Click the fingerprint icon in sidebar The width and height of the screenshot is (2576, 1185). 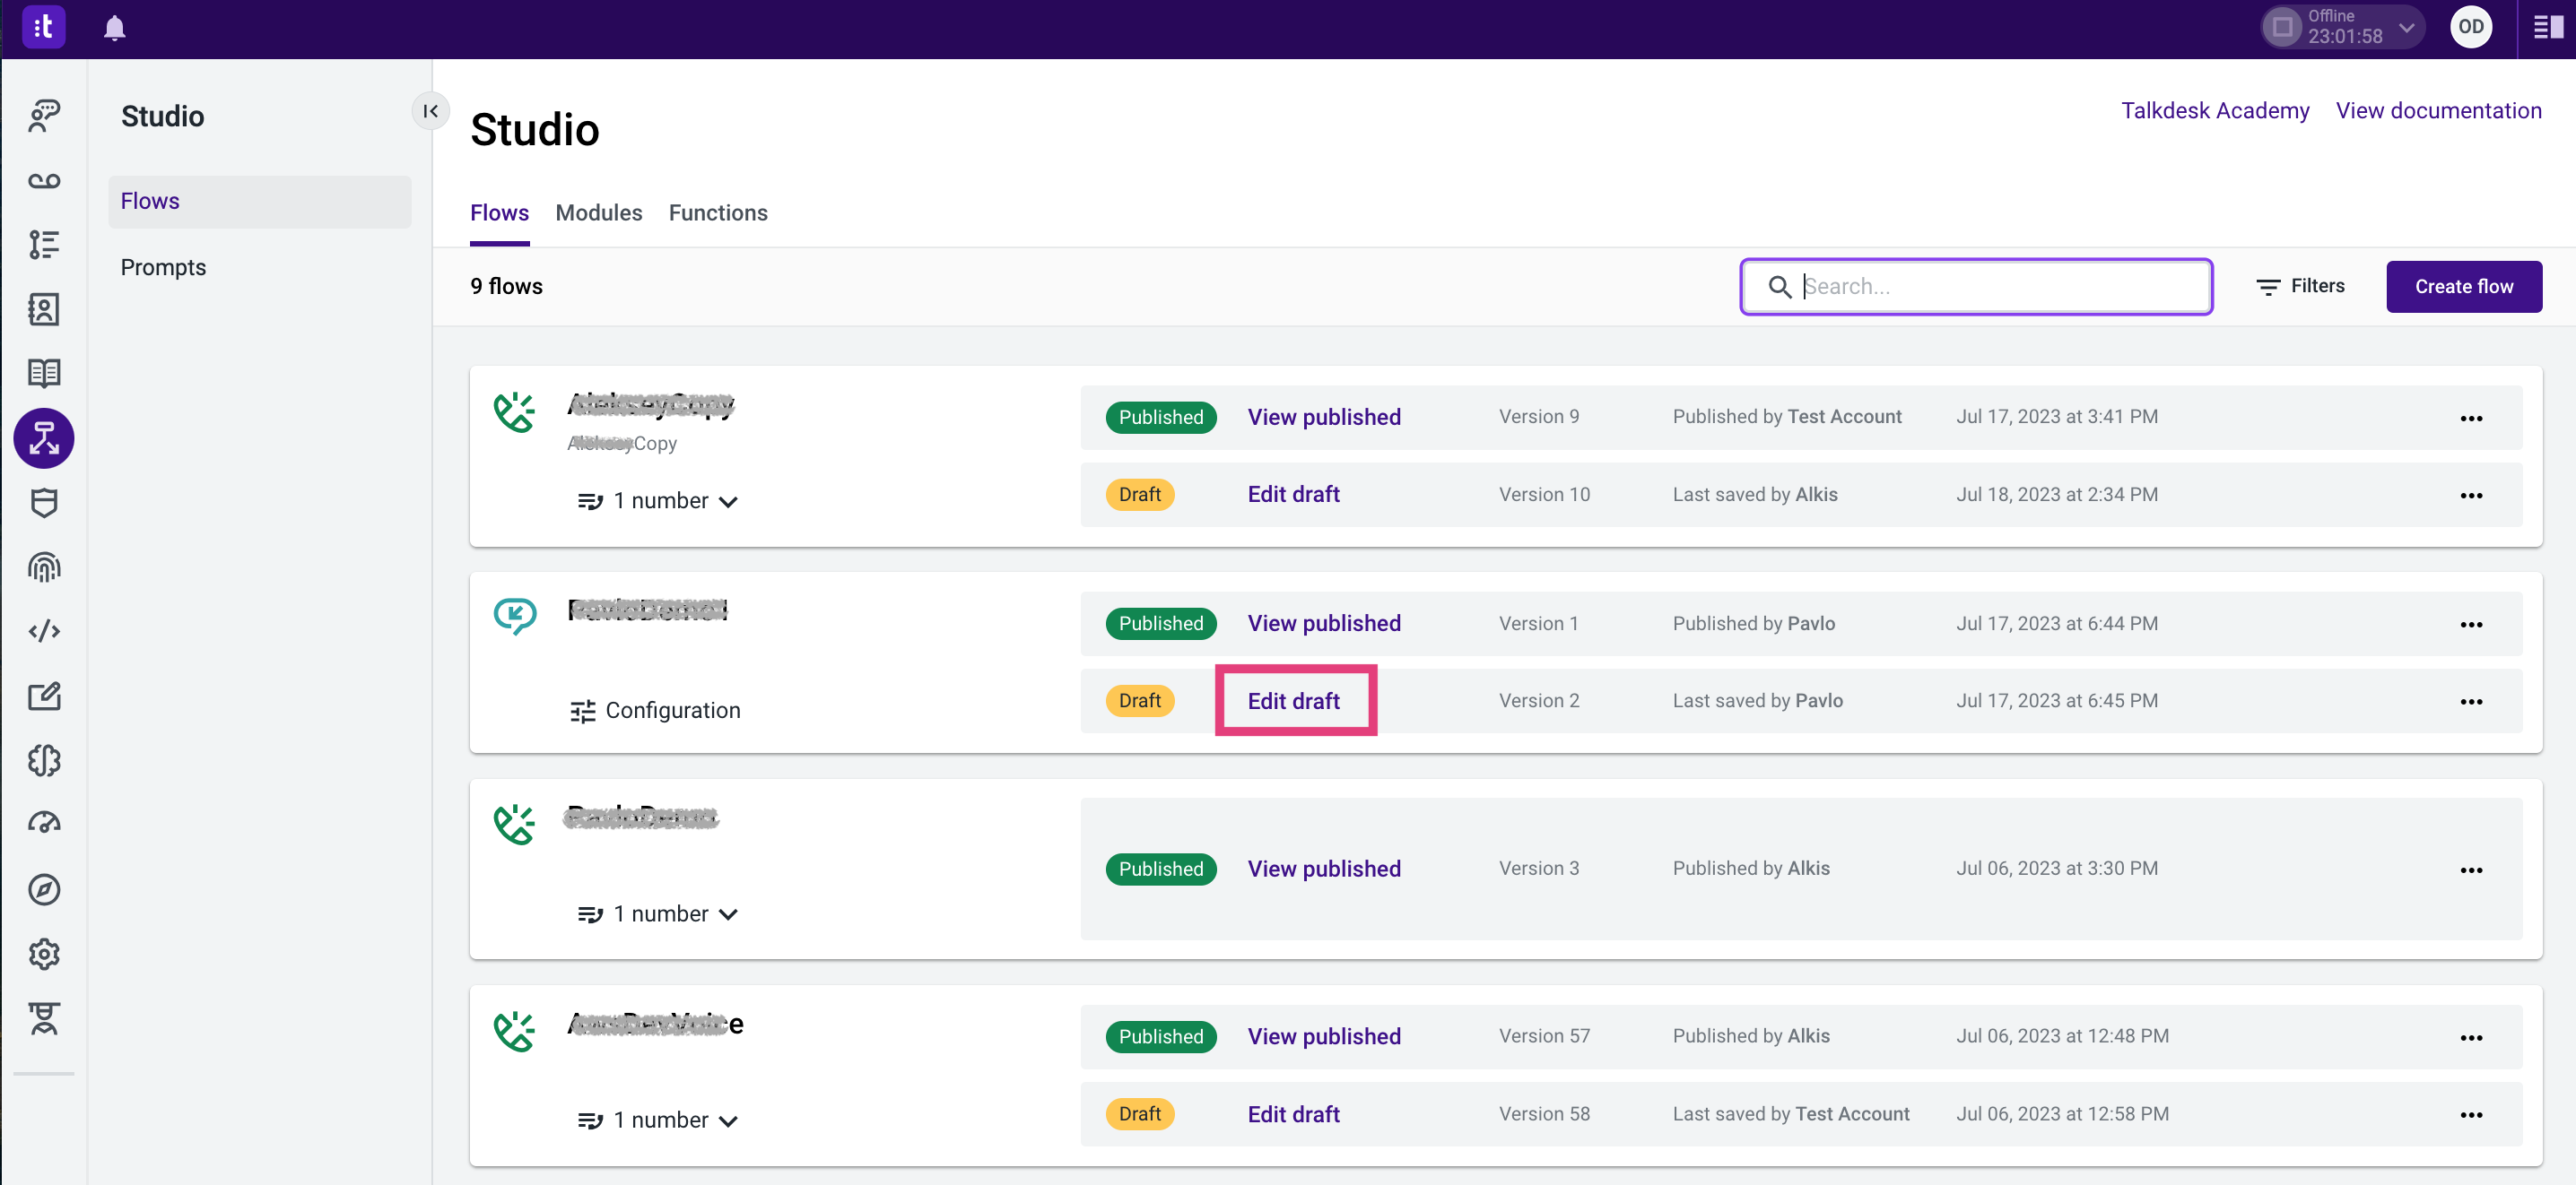(x=44, y=567)
